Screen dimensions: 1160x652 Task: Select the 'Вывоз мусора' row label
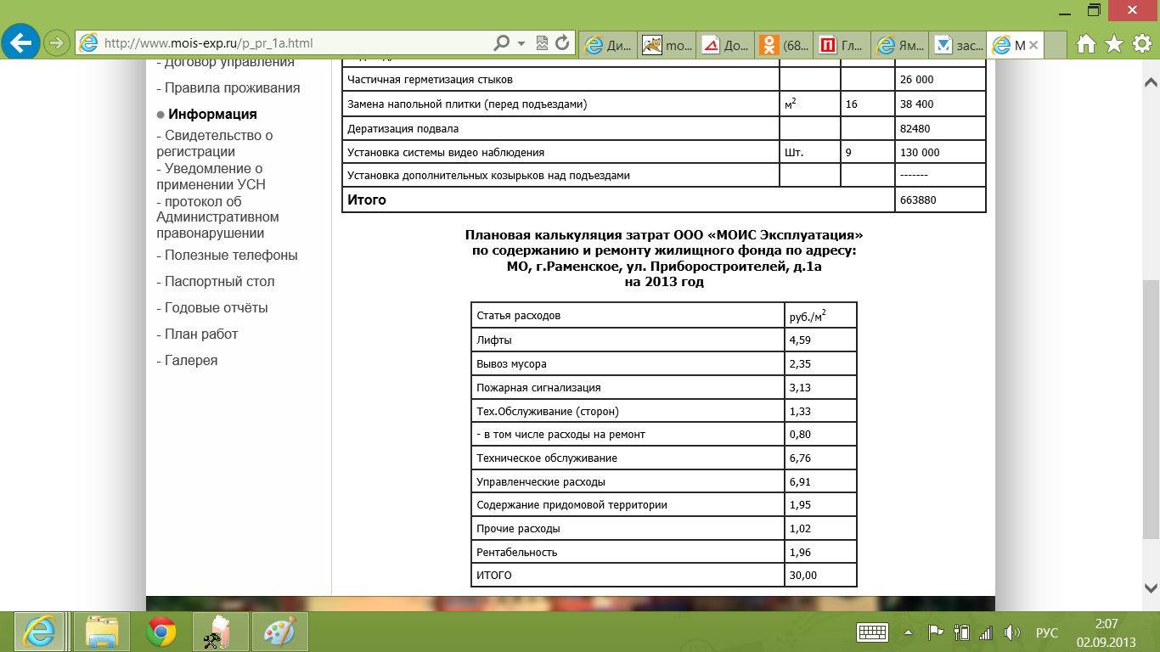point(512,363)
